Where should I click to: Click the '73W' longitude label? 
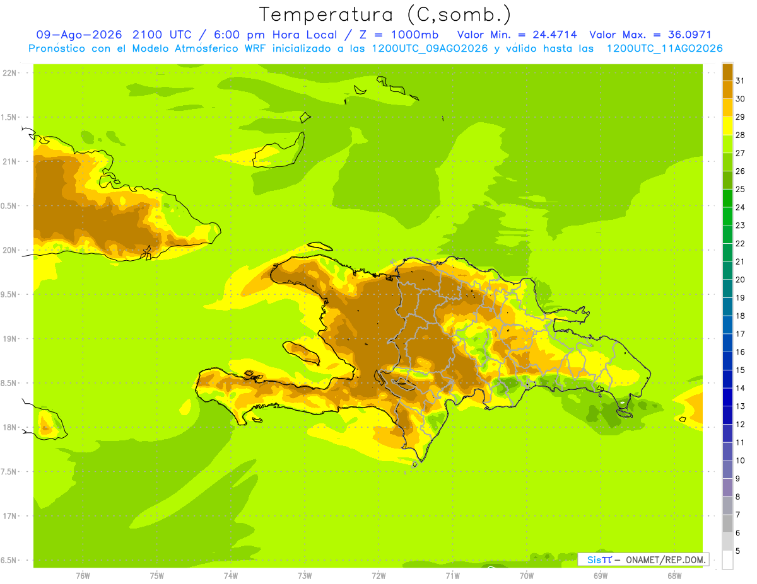(x=305, y=576)
